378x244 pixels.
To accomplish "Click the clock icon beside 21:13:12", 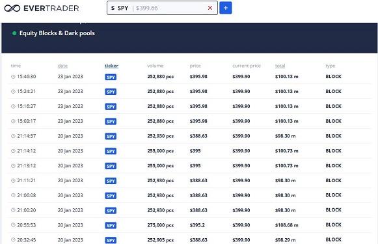I will [13, 166].
